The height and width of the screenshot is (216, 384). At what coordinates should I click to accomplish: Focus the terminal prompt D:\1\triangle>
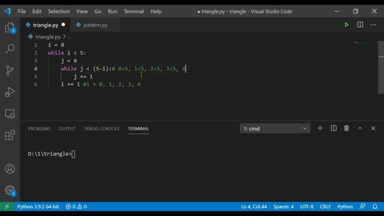pyautogui.click(x=50, y=154)
